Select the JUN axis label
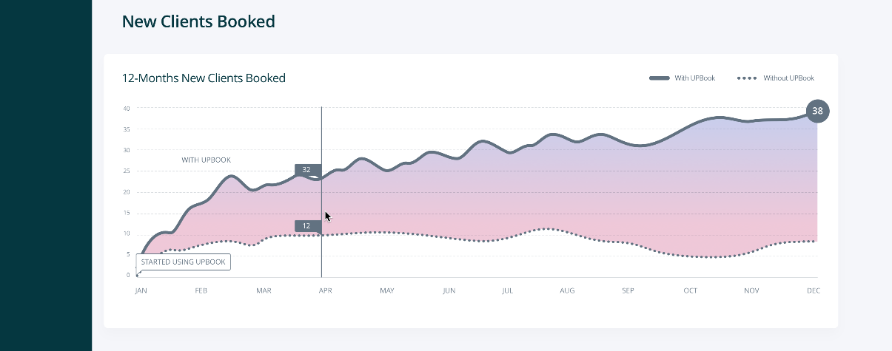 click(x=449, y=291)
